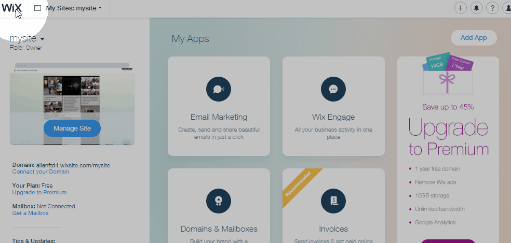Open the Domains & Mailboxes ribbon icon
The image size is (511, 243).
coord(219,201)
